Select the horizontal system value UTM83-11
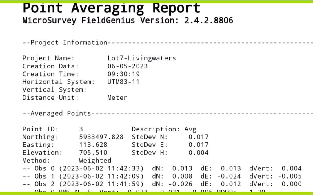This screenshot has height=195, width=313. coord(123,82)
